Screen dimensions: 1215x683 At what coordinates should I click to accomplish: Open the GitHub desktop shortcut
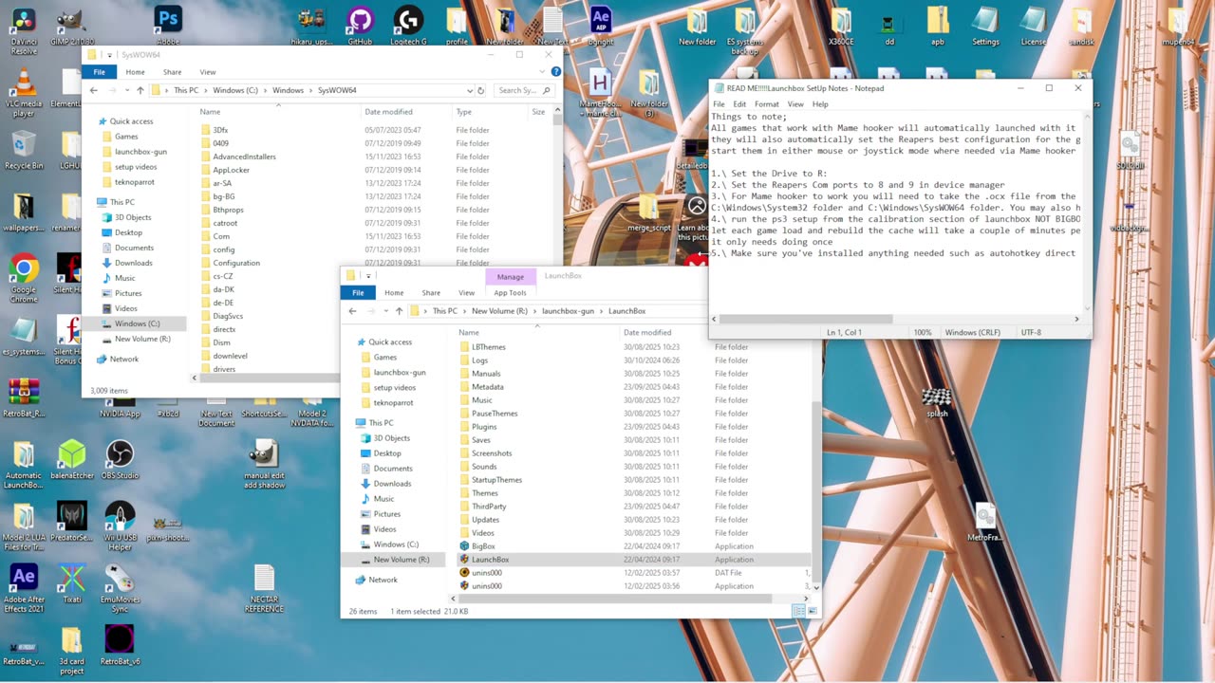tap(360, 21)
